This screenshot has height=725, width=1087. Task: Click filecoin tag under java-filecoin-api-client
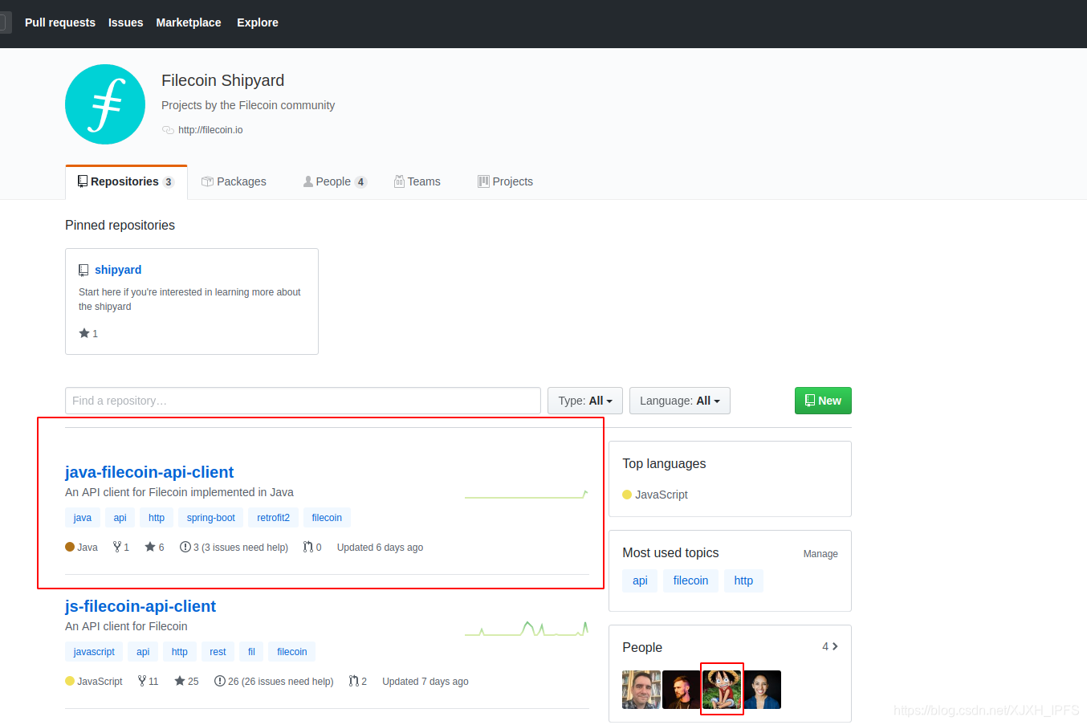tap(327, 518)
